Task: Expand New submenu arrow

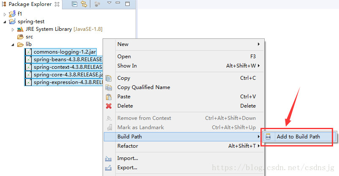Action: (x=258, y=44)
